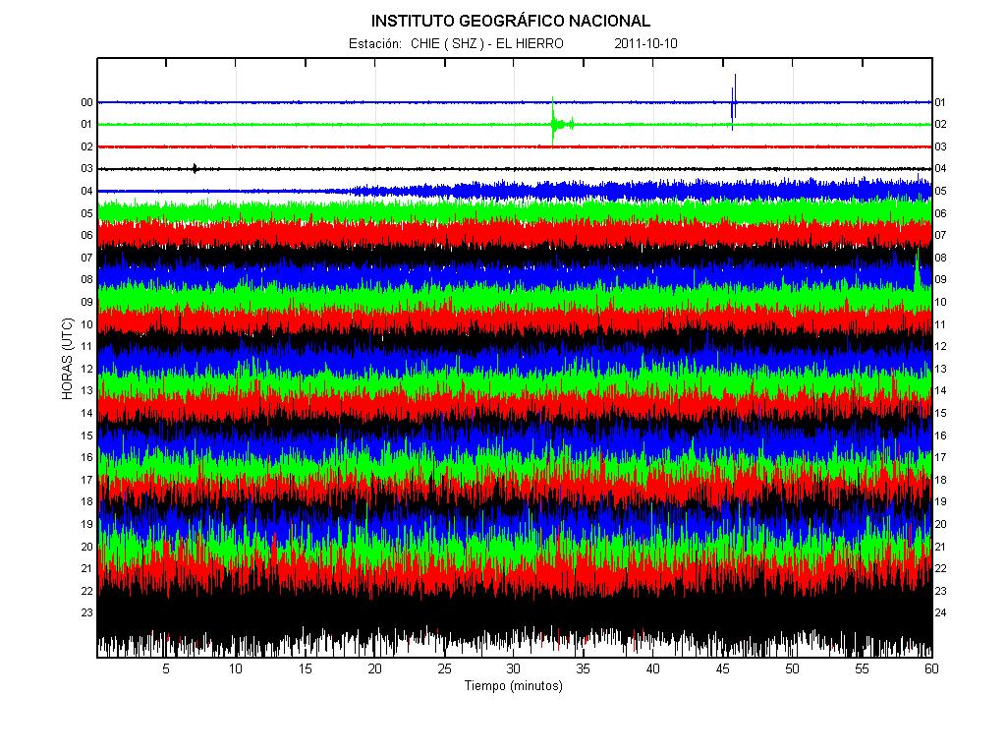Click the station label 'CHIE ( SHZ ) - EL HIERRO'
Screen dimensions: 1007x755
[x=487, y=43]
